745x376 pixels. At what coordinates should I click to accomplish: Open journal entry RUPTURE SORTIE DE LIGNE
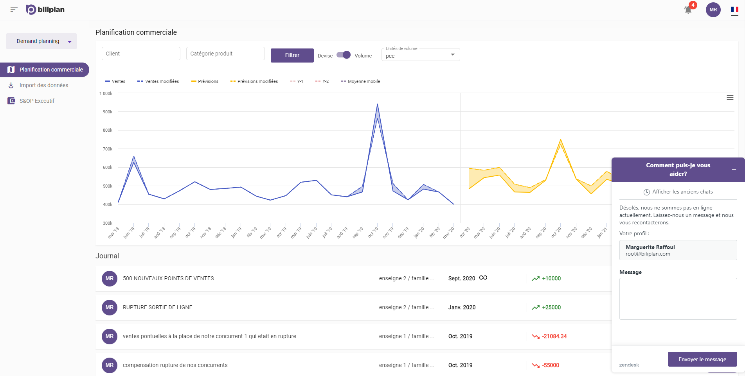tap(158, 308)
